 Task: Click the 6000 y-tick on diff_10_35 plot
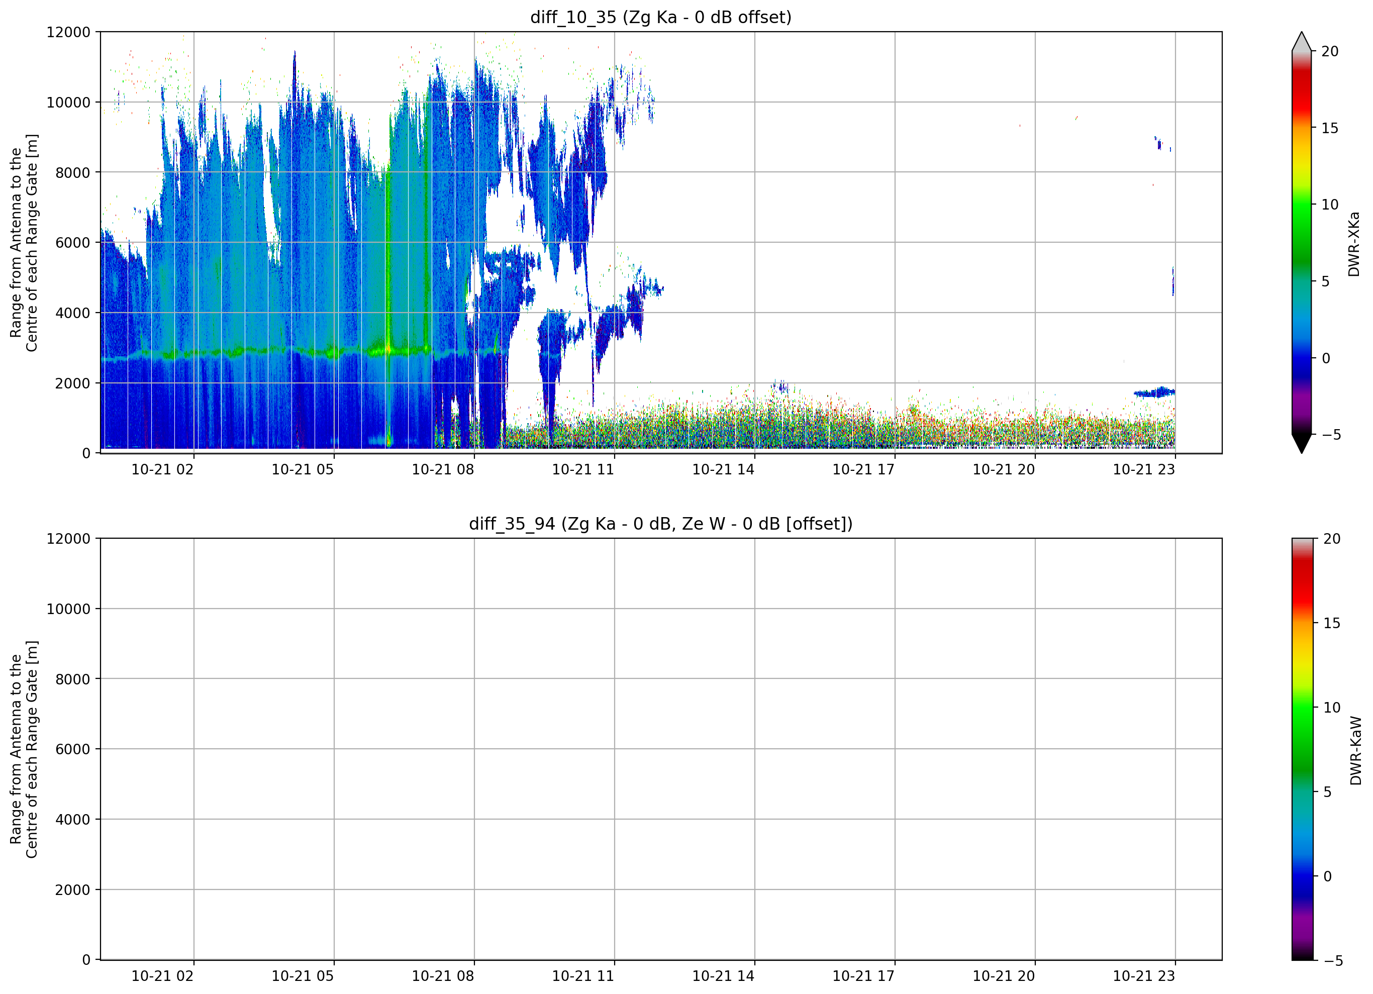pos(73,243)
